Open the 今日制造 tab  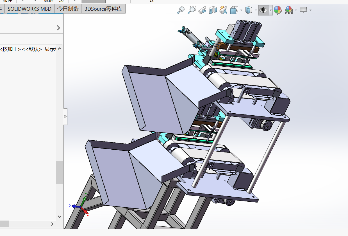click(68, 9)
